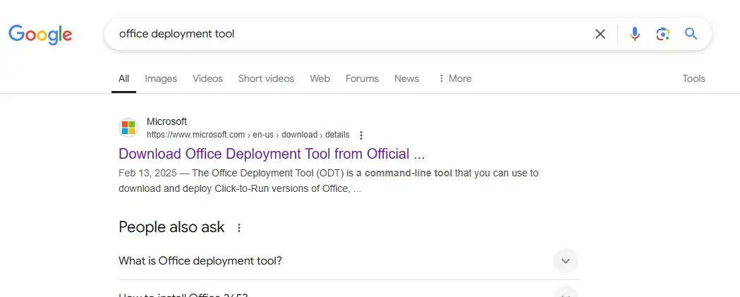
Task: Click the Microsoft favicon in the result
Action: click(x=128, y=128)
